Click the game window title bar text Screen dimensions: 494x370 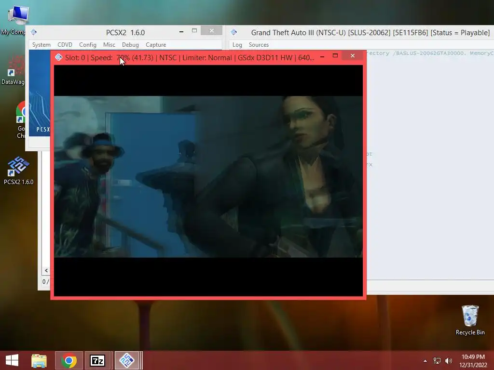(x=190, y=58)
